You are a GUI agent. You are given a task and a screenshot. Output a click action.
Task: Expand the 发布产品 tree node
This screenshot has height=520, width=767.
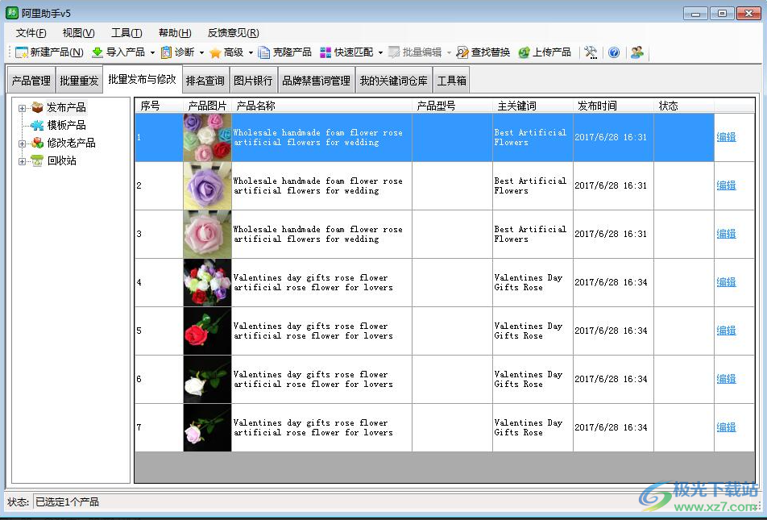click(x=23, y=108)
